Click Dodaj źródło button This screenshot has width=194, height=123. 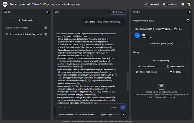26,20
